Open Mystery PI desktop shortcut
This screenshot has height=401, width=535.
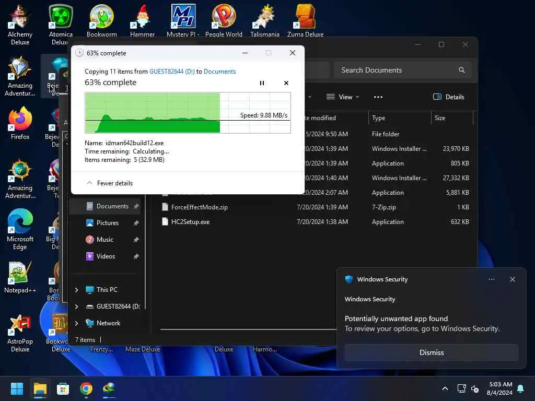183,20
